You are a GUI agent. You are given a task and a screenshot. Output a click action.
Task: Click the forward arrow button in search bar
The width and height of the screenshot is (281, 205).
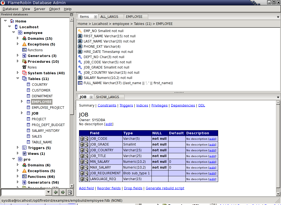click(63, 192)
